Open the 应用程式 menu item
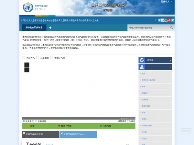Screen dimensions: 194x145 click(89, 21)
